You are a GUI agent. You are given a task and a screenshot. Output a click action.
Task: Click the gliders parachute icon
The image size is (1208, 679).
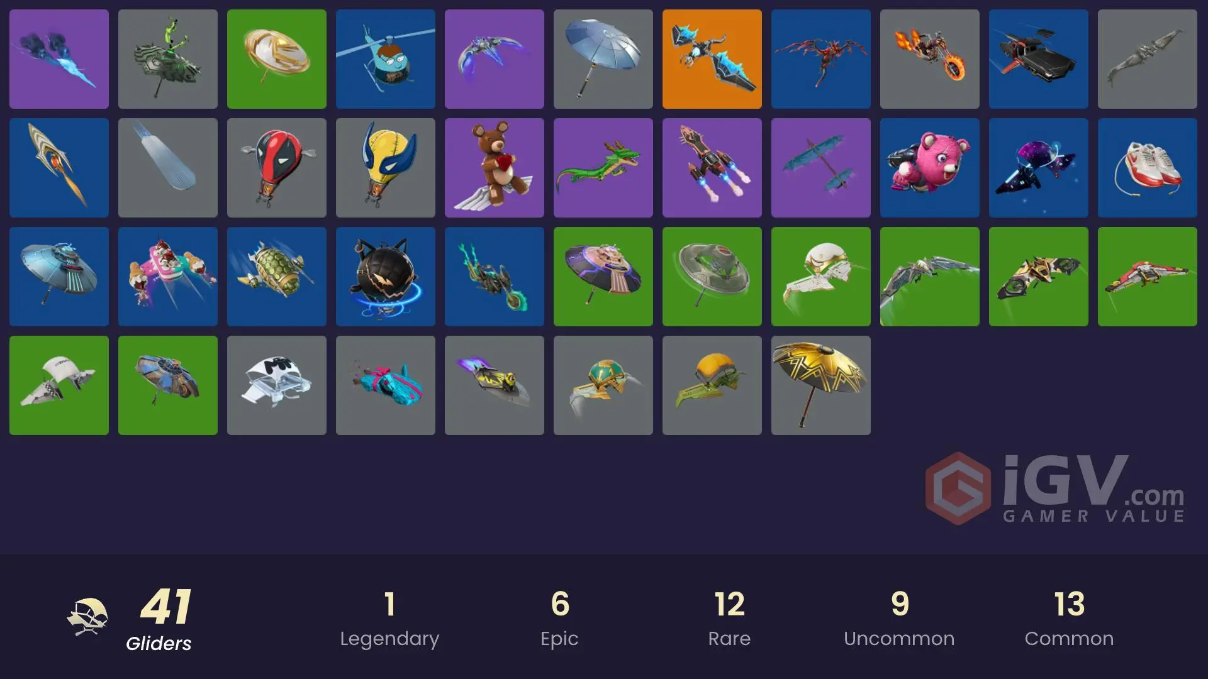(x=87, y=617)
